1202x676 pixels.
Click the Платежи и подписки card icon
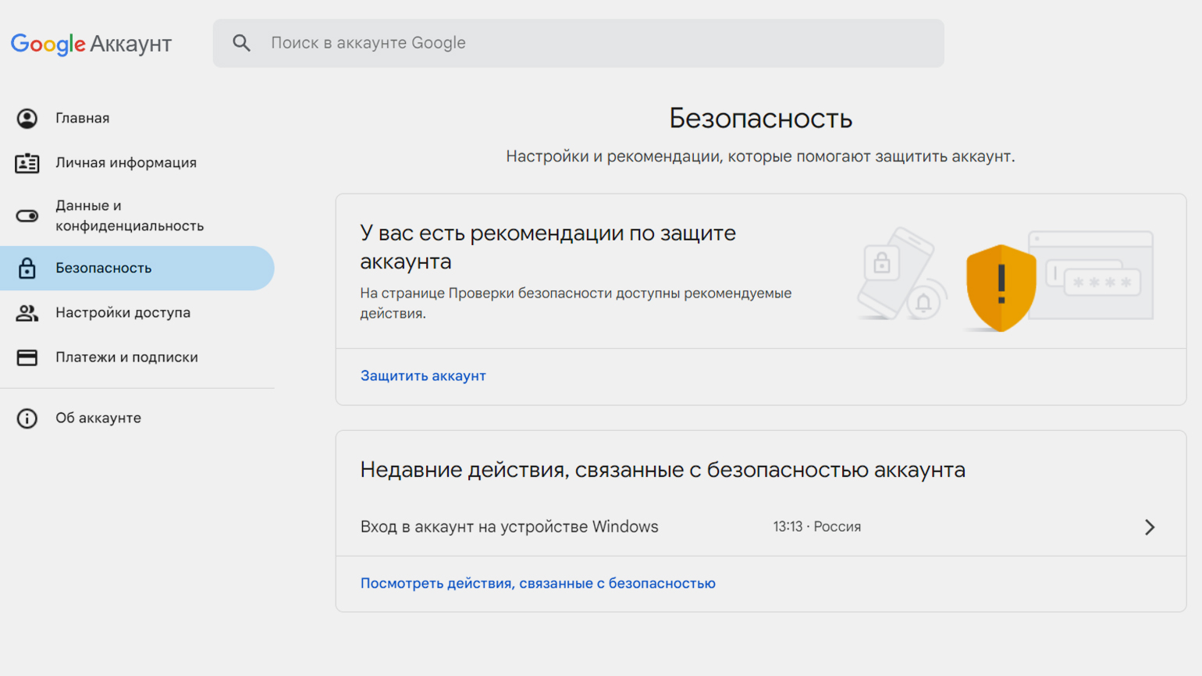[27, 357]
